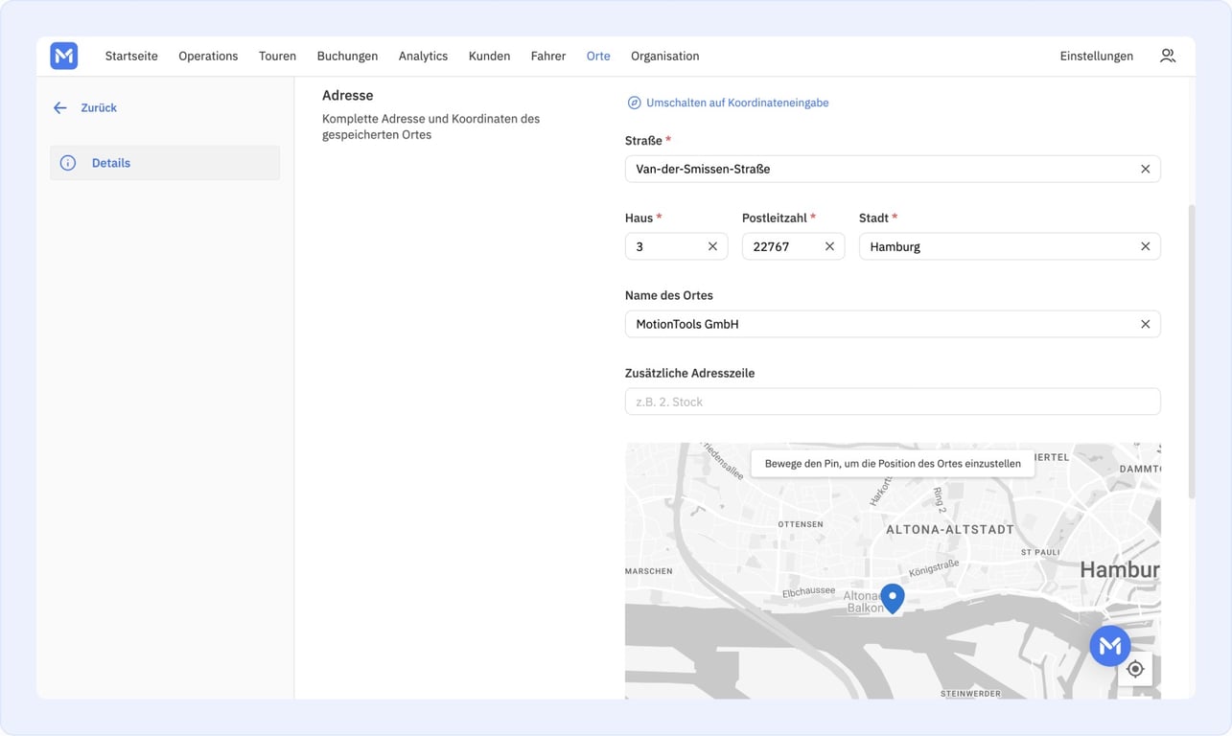Click the MotionTools logo in the navbar

[x=64, y=56]
